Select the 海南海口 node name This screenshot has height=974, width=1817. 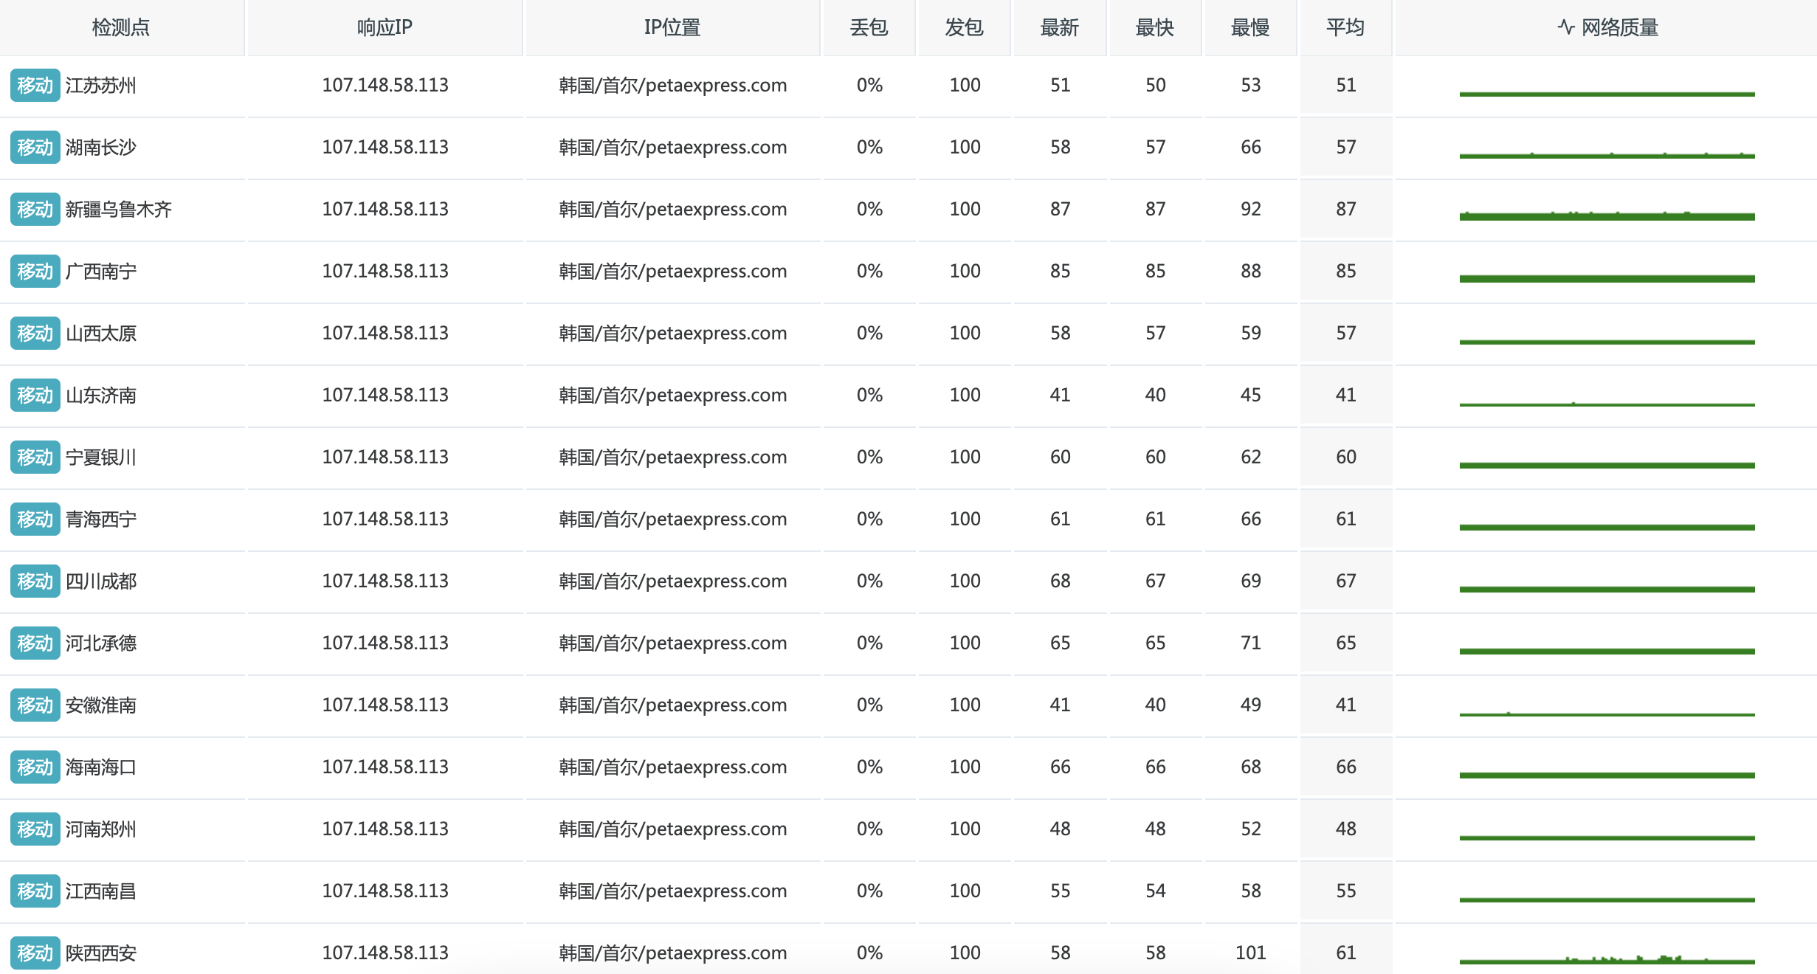101,767
